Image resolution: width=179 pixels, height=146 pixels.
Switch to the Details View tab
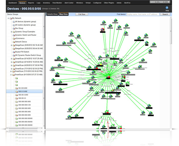pos(52,14)
